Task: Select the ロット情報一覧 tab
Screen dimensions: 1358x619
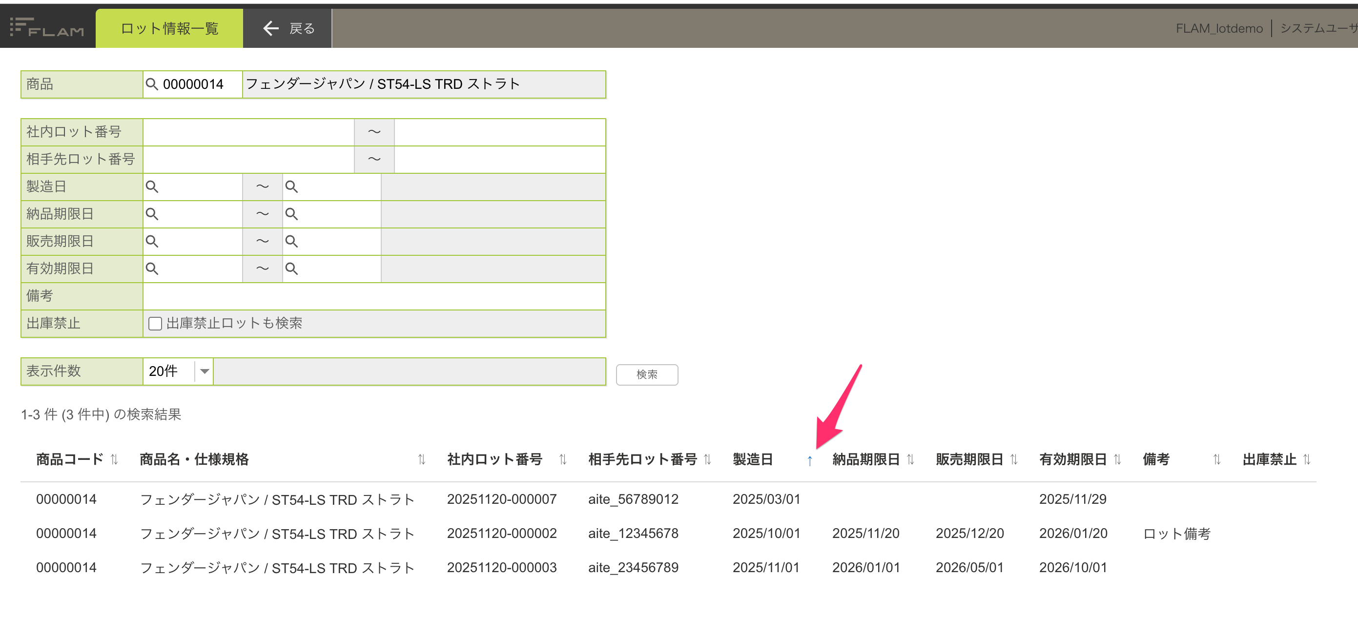Action: coord(169,28)
